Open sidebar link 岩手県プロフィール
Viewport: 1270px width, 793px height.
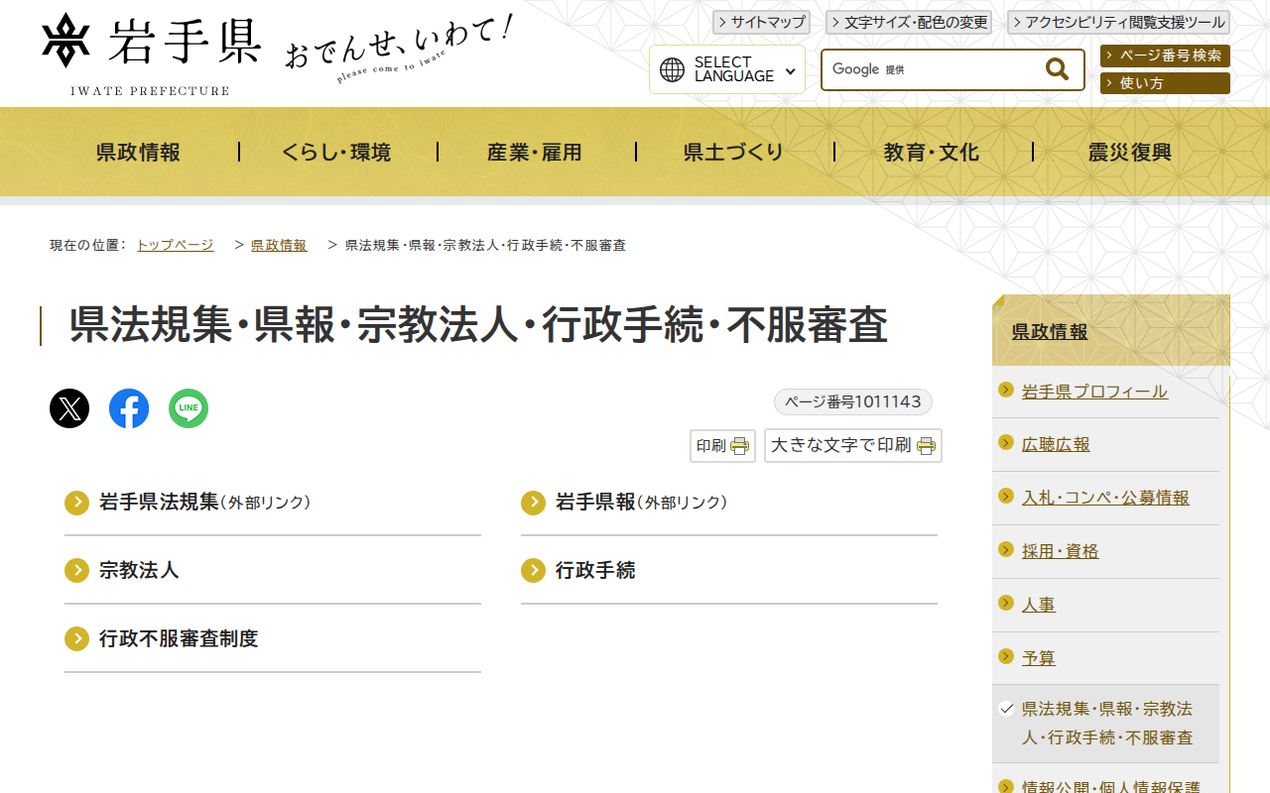(1094, 392)
